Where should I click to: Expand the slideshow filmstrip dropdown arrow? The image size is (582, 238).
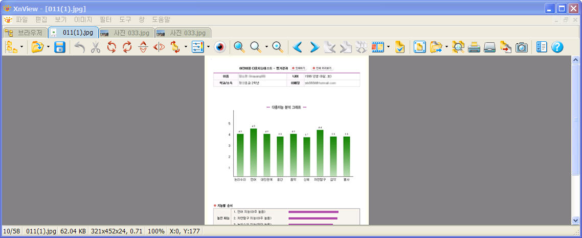click(389, 47)
